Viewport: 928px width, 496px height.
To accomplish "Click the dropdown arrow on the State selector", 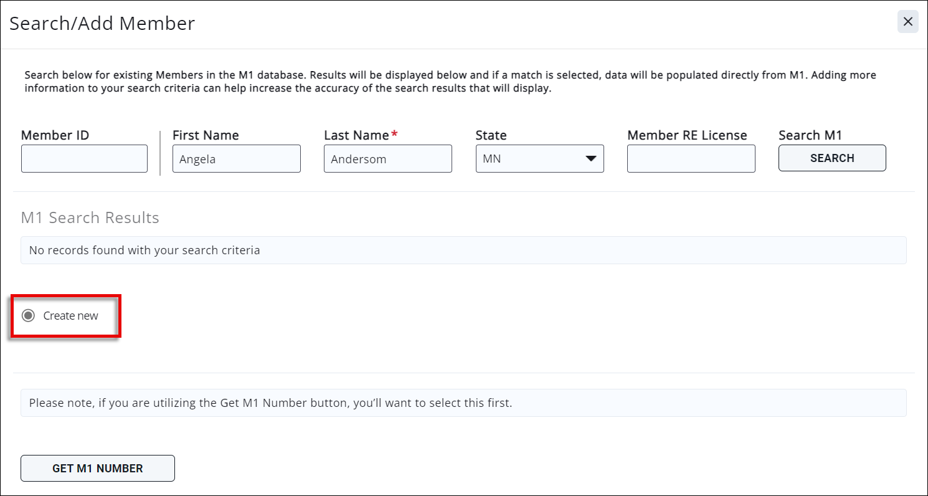I will [x=590, y=158].
